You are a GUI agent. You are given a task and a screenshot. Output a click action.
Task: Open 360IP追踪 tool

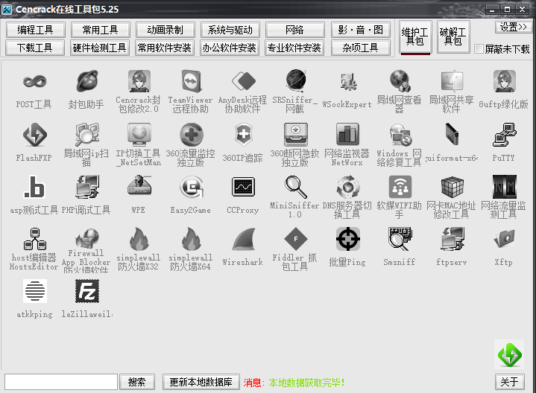[243, 135]
